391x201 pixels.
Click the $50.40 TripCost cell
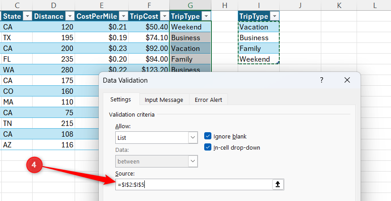click(149, 27)
